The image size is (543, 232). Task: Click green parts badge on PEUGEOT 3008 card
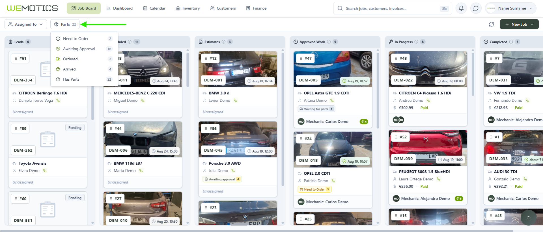pos(459,198)
